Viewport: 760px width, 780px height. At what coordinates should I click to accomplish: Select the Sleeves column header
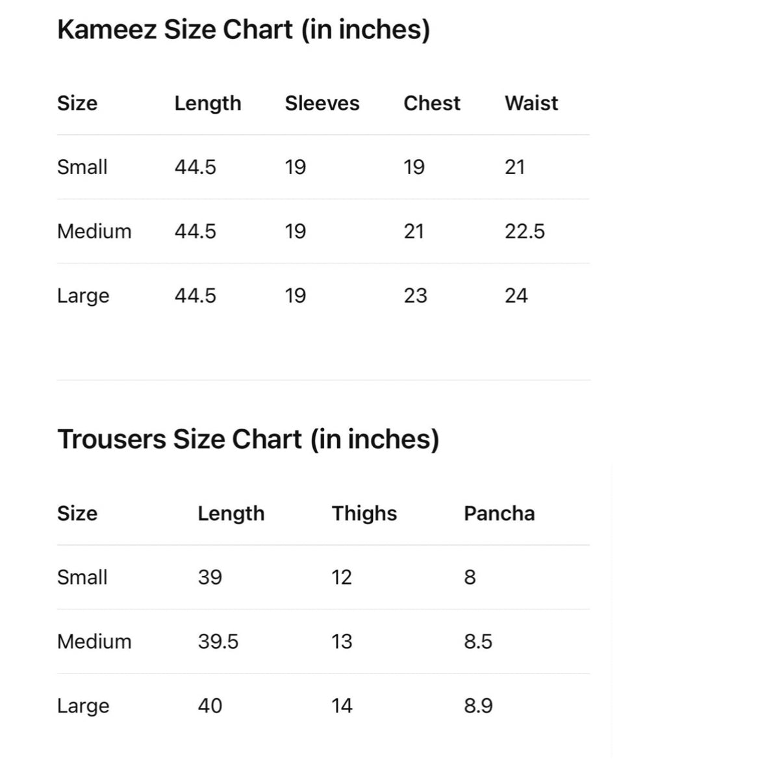point(322,103)
